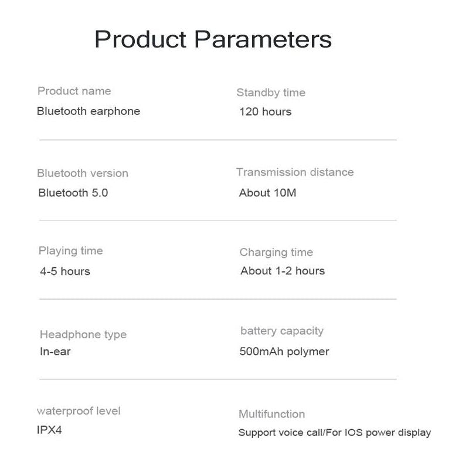The image size is (469, 469).
Task: Click the "Bluetooth earphone" value text
Action: [89, 111]
